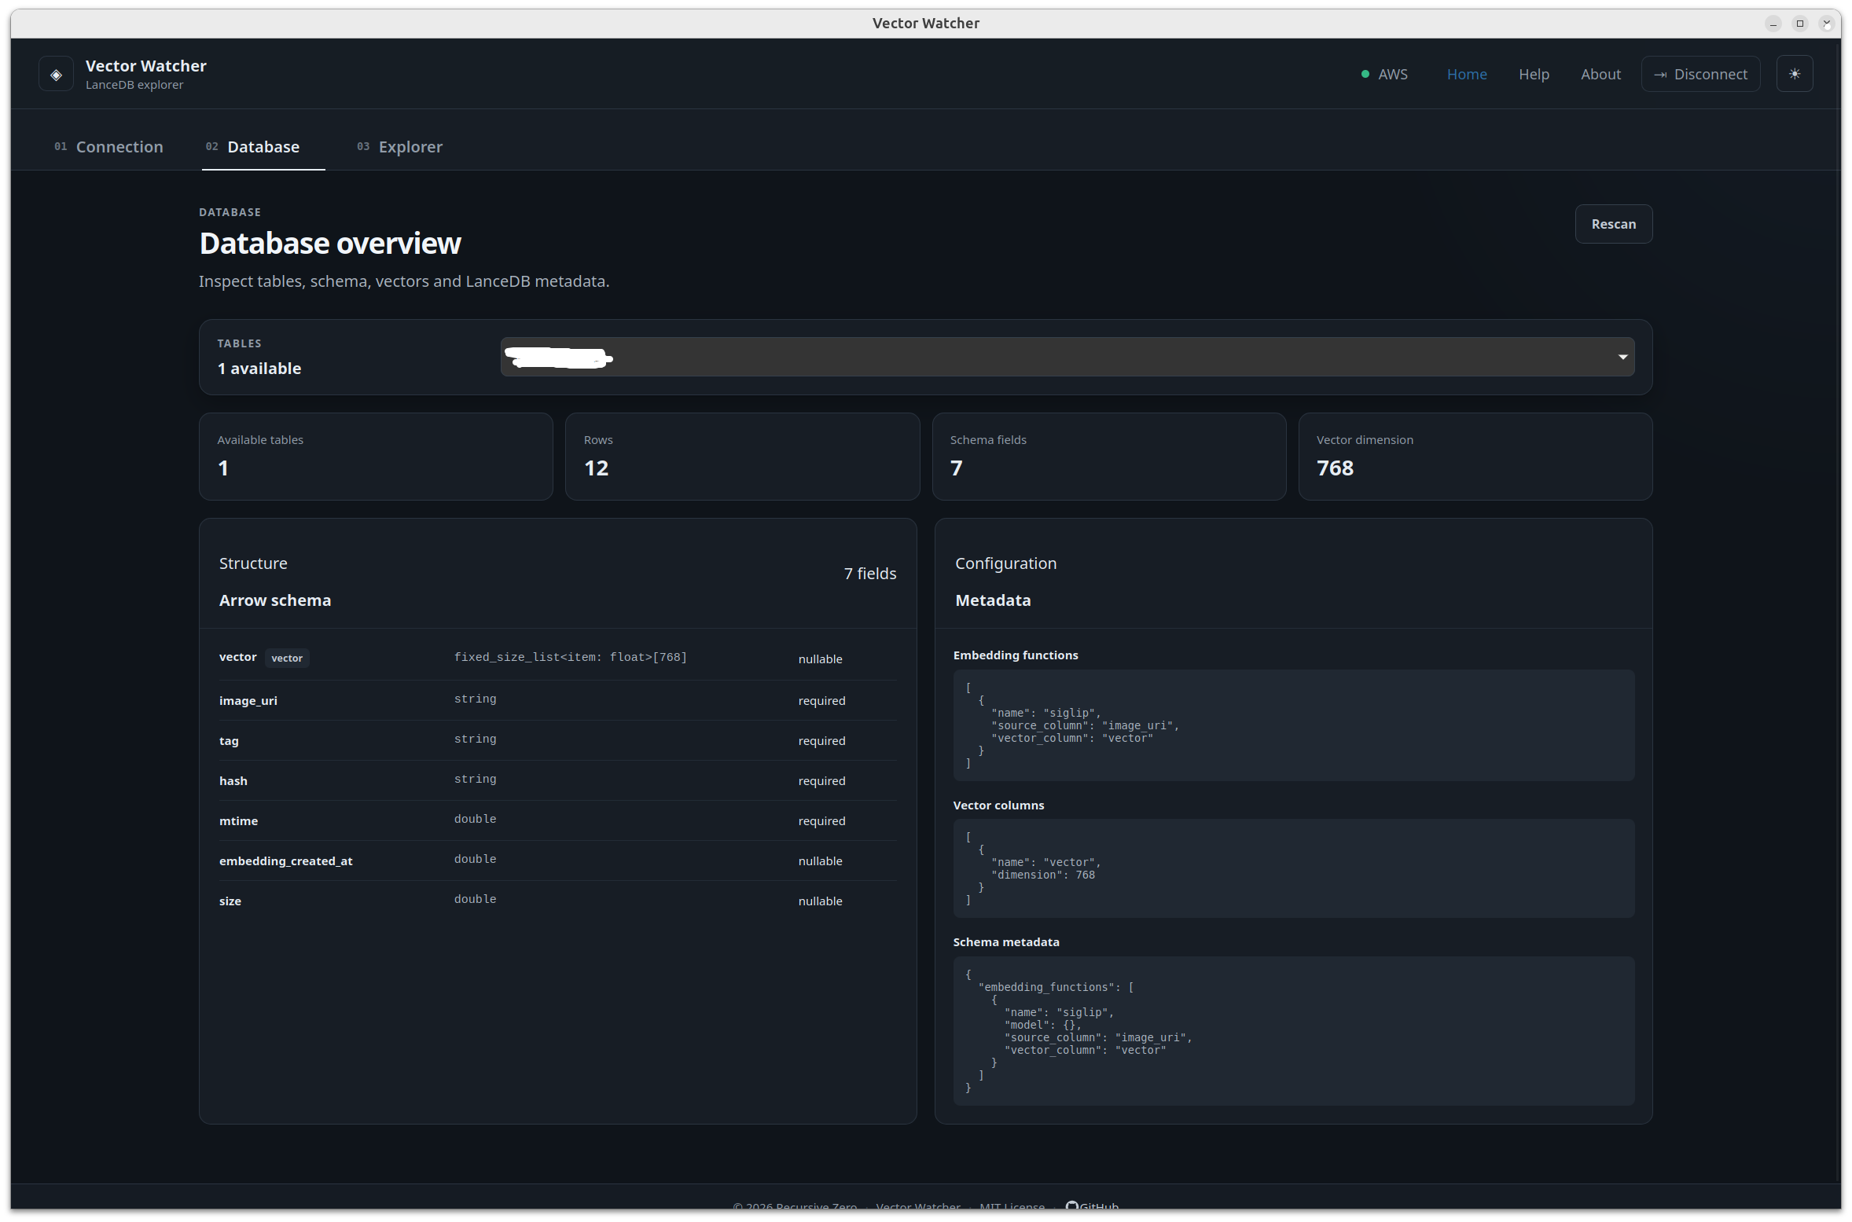
Task: Click the Metadata heading under Configuration
Action: (x=993, y=600)
